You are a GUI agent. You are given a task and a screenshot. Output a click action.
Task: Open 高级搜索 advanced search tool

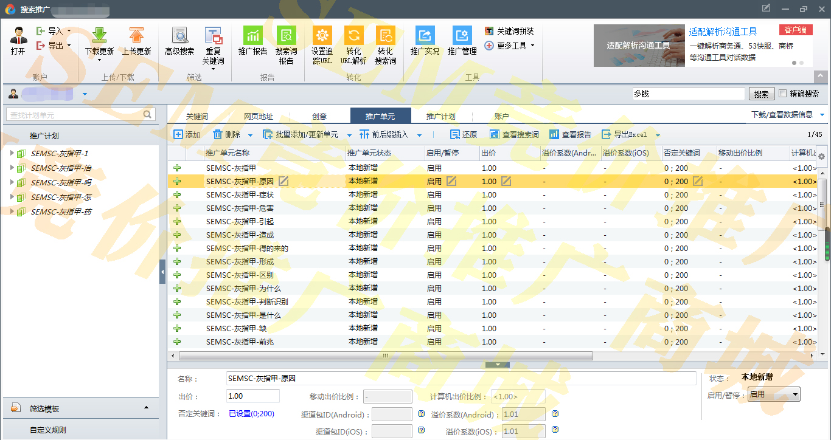tap(179, 36)
